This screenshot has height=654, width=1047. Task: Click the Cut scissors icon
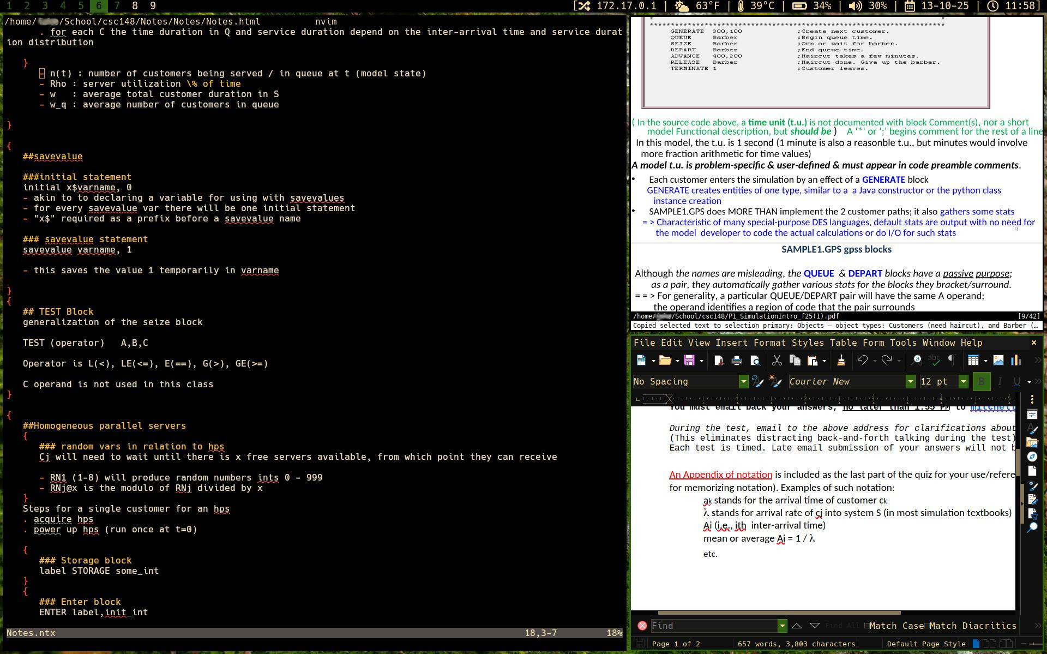777,361
